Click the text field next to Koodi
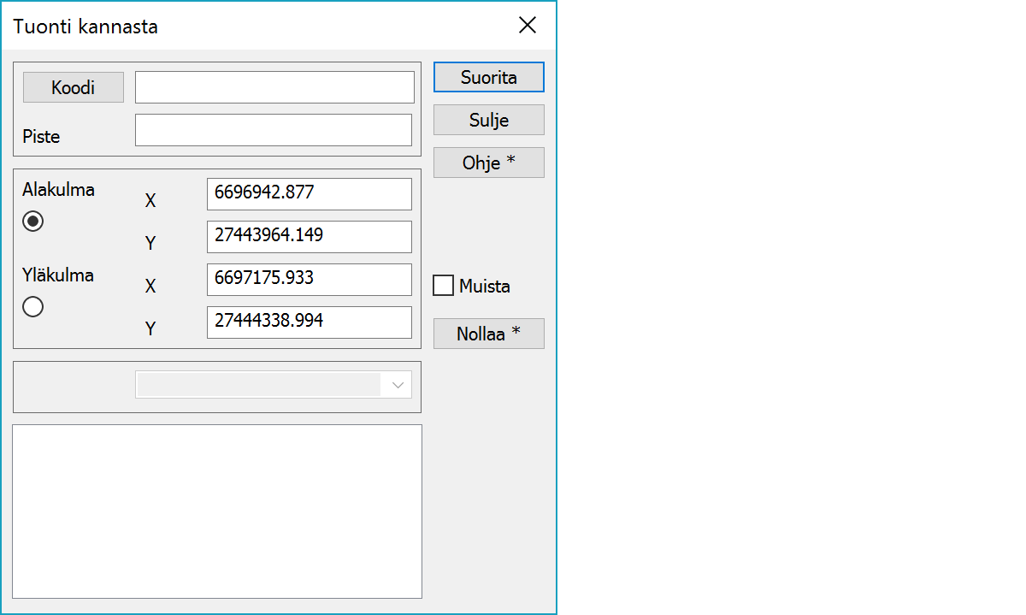1026x615 pixels. tap(274, 87)
